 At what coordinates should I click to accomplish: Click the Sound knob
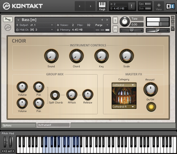51,56
